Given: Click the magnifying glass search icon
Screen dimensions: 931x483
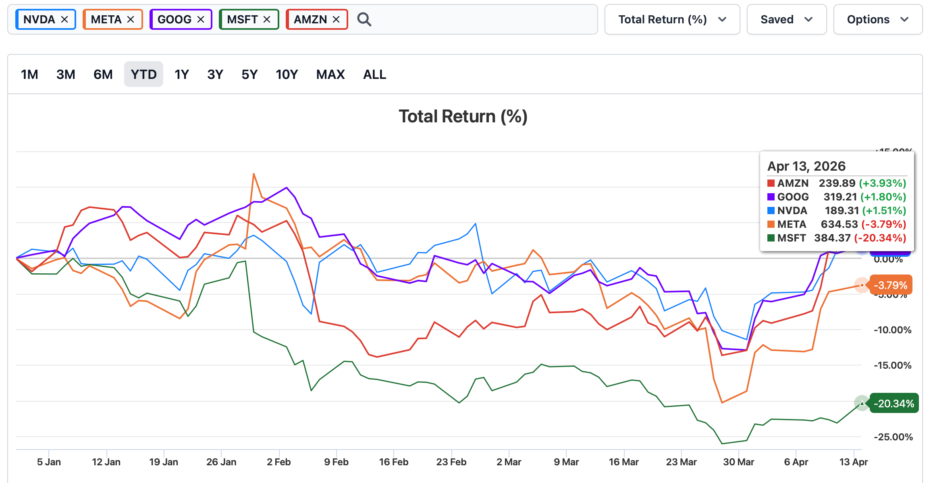Looking at the screenshot, I should point(364,19).
